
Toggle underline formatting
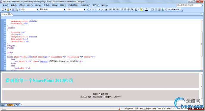(x=106, y=9)
